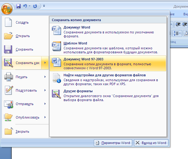Select the Создать menu entry
The image size is (188, 159).
(x=25, y=22)
